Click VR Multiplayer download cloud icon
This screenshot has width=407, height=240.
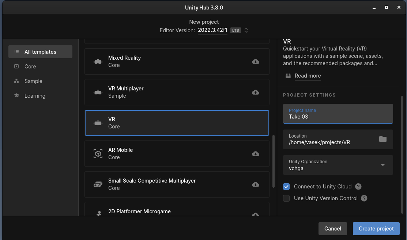click(x=256, y=92)
